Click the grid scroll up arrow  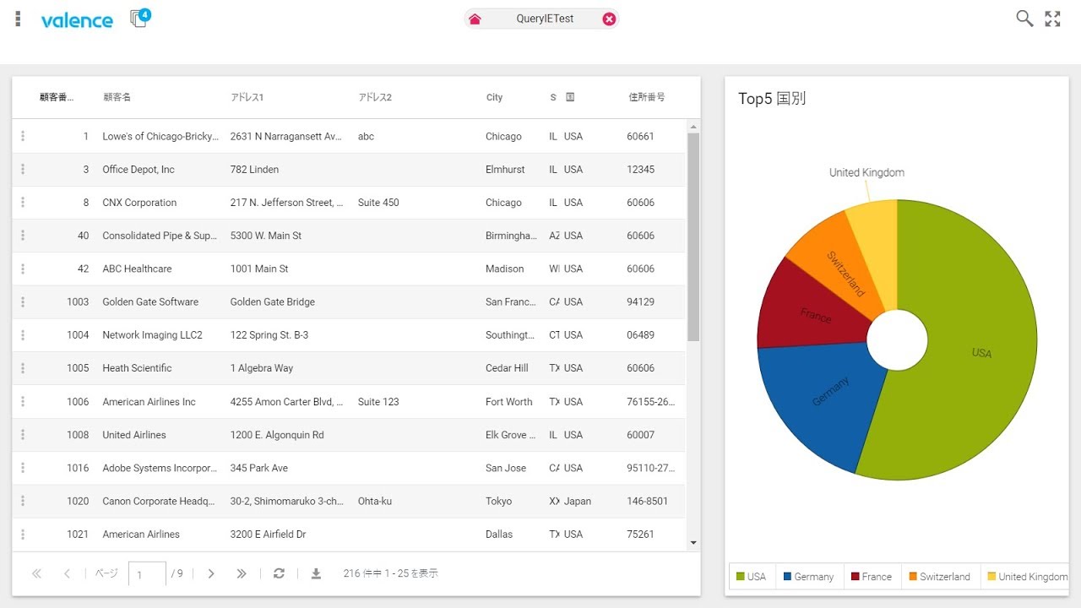pyautogui.click(x=693, y=128)
